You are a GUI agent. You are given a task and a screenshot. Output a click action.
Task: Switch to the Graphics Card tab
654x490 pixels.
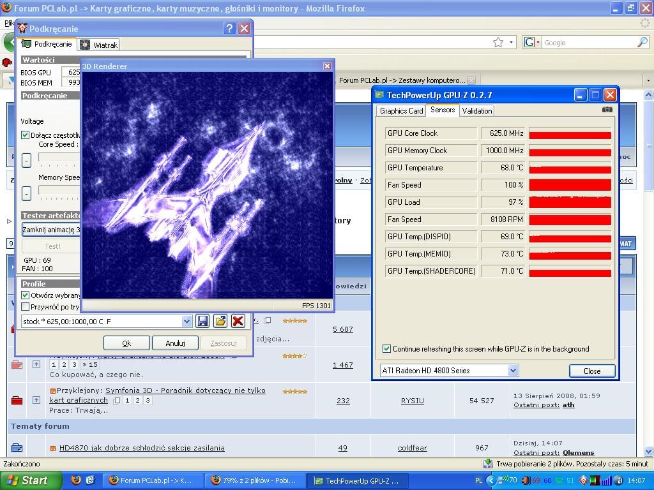[x=401, y=111]
